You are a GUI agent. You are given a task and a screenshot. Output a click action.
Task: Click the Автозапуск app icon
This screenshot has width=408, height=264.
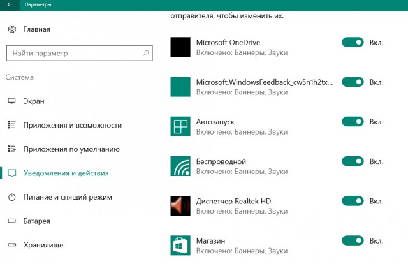[180, 126]
